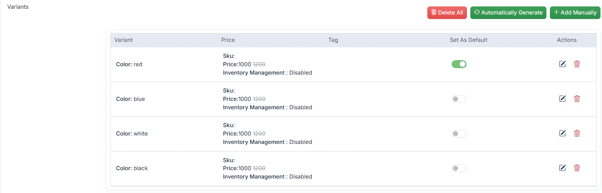Image resolution: width=602 pixels, height=193 pixels.
Task: Edit the red color variant
Action: click(x=562, y=64)
